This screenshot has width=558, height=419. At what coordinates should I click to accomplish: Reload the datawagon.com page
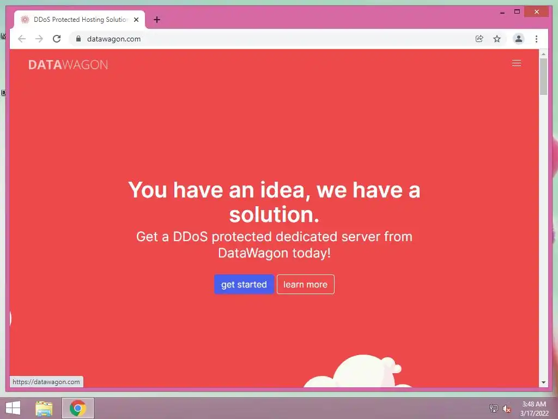coord(57,39)
